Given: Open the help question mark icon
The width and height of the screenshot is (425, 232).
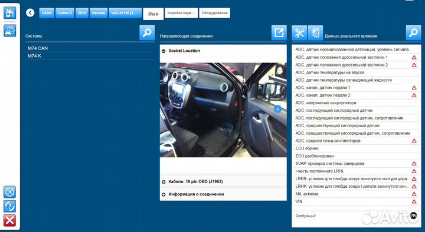Looking at the screenshot, I should pos(10,206).
